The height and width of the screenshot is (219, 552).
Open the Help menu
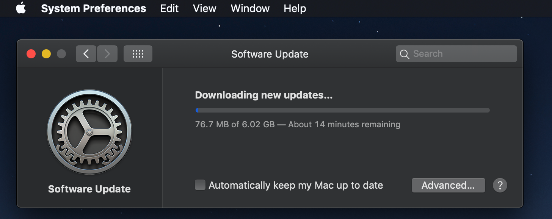pyautogui.click(x=295, y=8)
